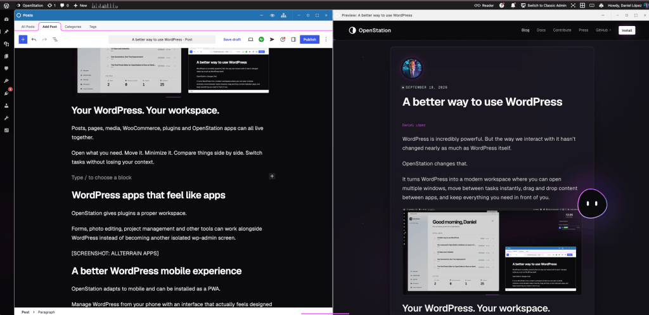Screen dimensions: 649x315
Task: Select the 'WordPress apps that feel like apps' heading
Action: point(148,195)
